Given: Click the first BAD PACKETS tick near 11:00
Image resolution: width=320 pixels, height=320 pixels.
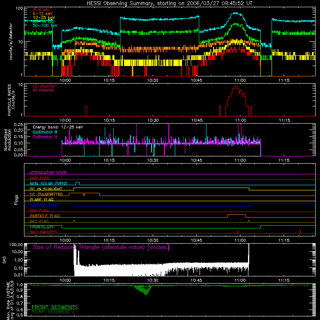Looking at the screenshot, I should (238, 232).
